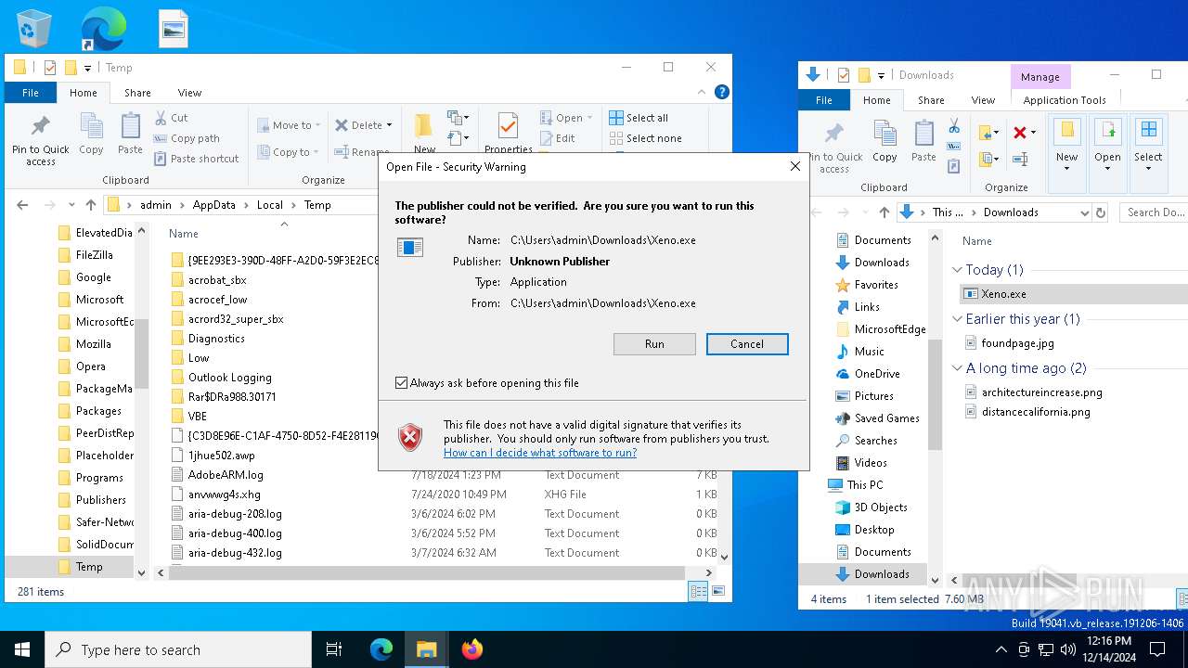Click the Edit icon in Temp window ribbon
The image size is (1188, 668).
pyautogui.click(x=558, y=138)
